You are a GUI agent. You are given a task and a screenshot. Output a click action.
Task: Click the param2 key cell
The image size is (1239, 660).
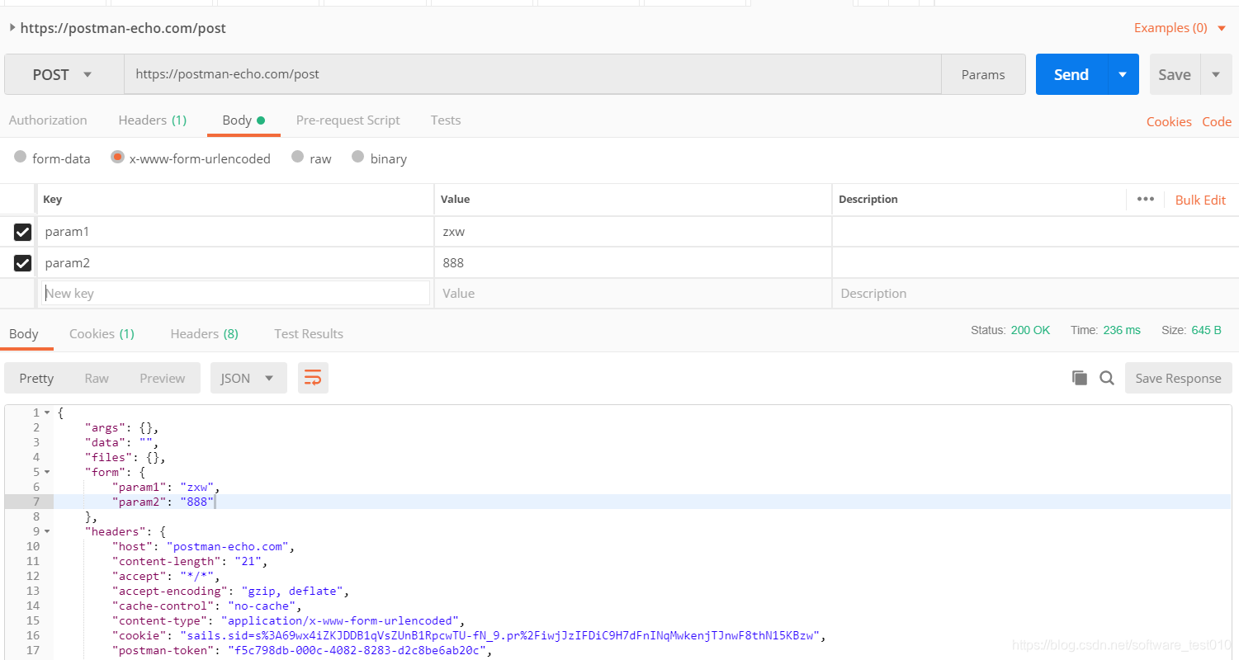[x=235, y=263]
